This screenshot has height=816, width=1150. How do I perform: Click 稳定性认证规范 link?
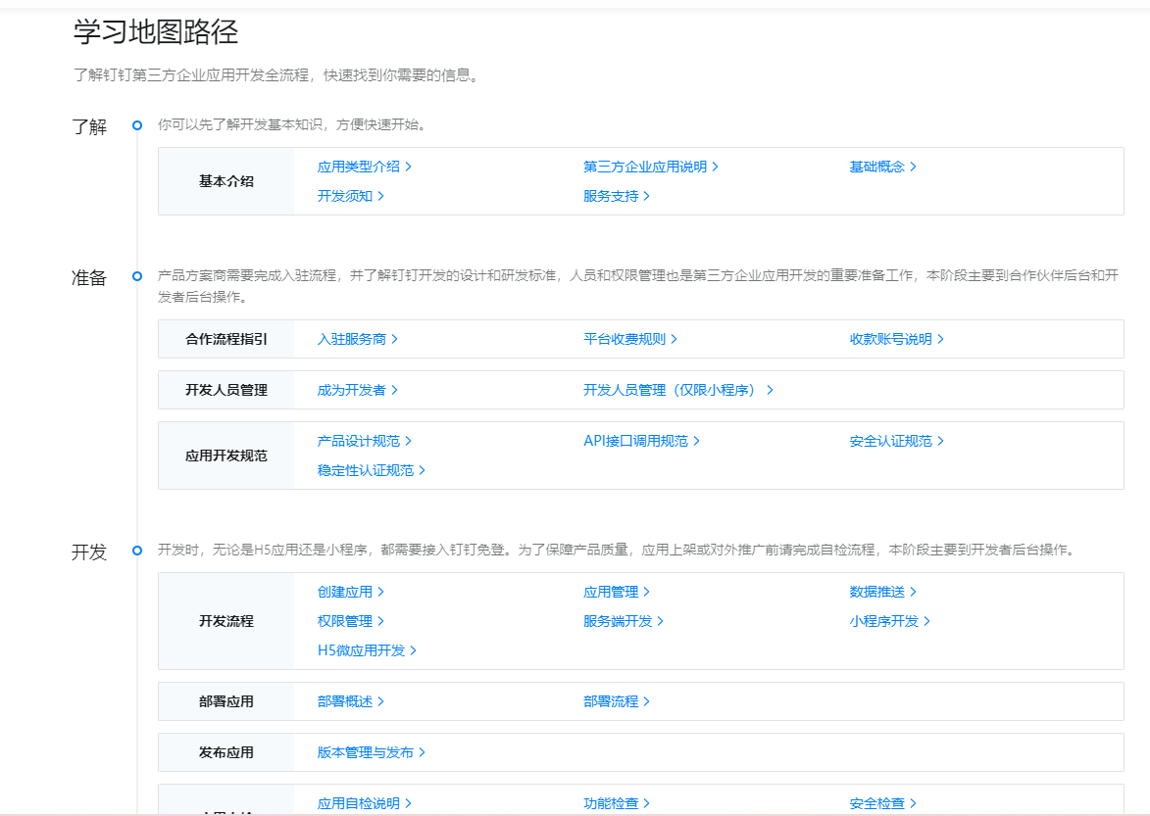click(371, 470)
